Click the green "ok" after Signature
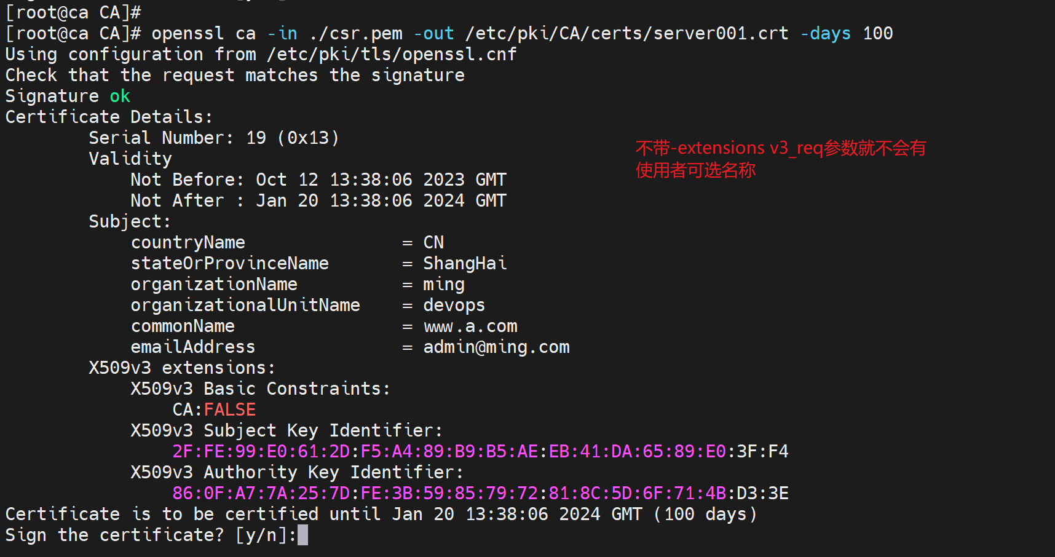 tap(120, 96)
